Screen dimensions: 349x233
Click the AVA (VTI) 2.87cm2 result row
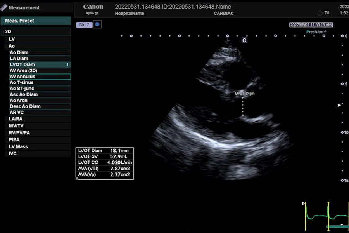[105, 169]
